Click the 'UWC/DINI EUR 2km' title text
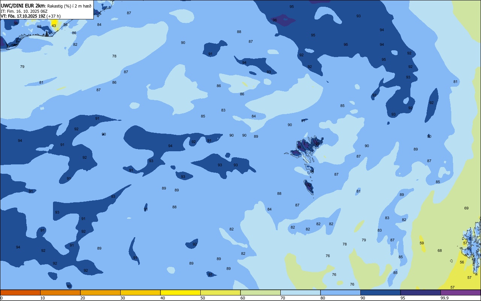Screen dimensions: 481x301 click(x=23, y=6)
